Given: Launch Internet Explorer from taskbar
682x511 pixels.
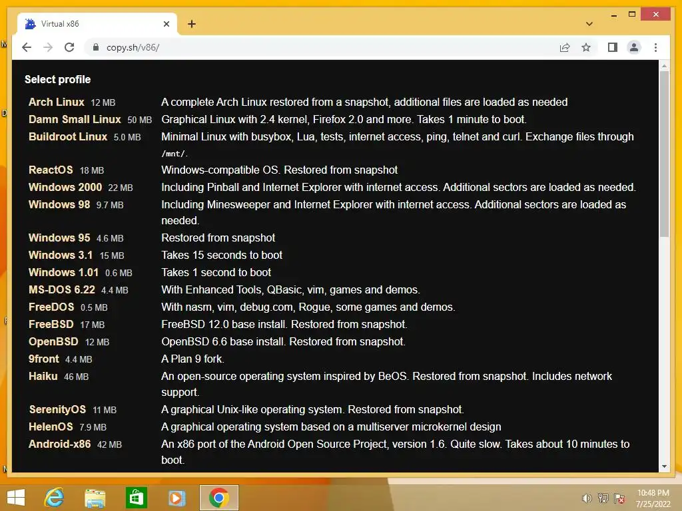Looking at the screenshot, I should [55, 498].
